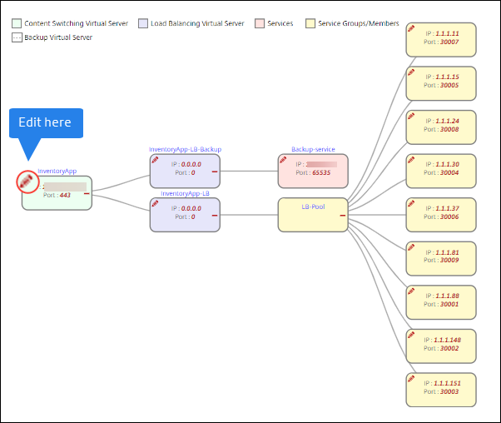The width and height of the screenshot is (501, 423).
Task: Select port 30008 text
Action: (449, 130)
